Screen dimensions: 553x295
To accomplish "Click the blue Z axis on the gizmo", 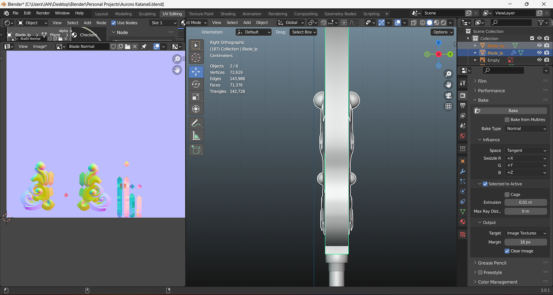I will click(x=438, y=42).
